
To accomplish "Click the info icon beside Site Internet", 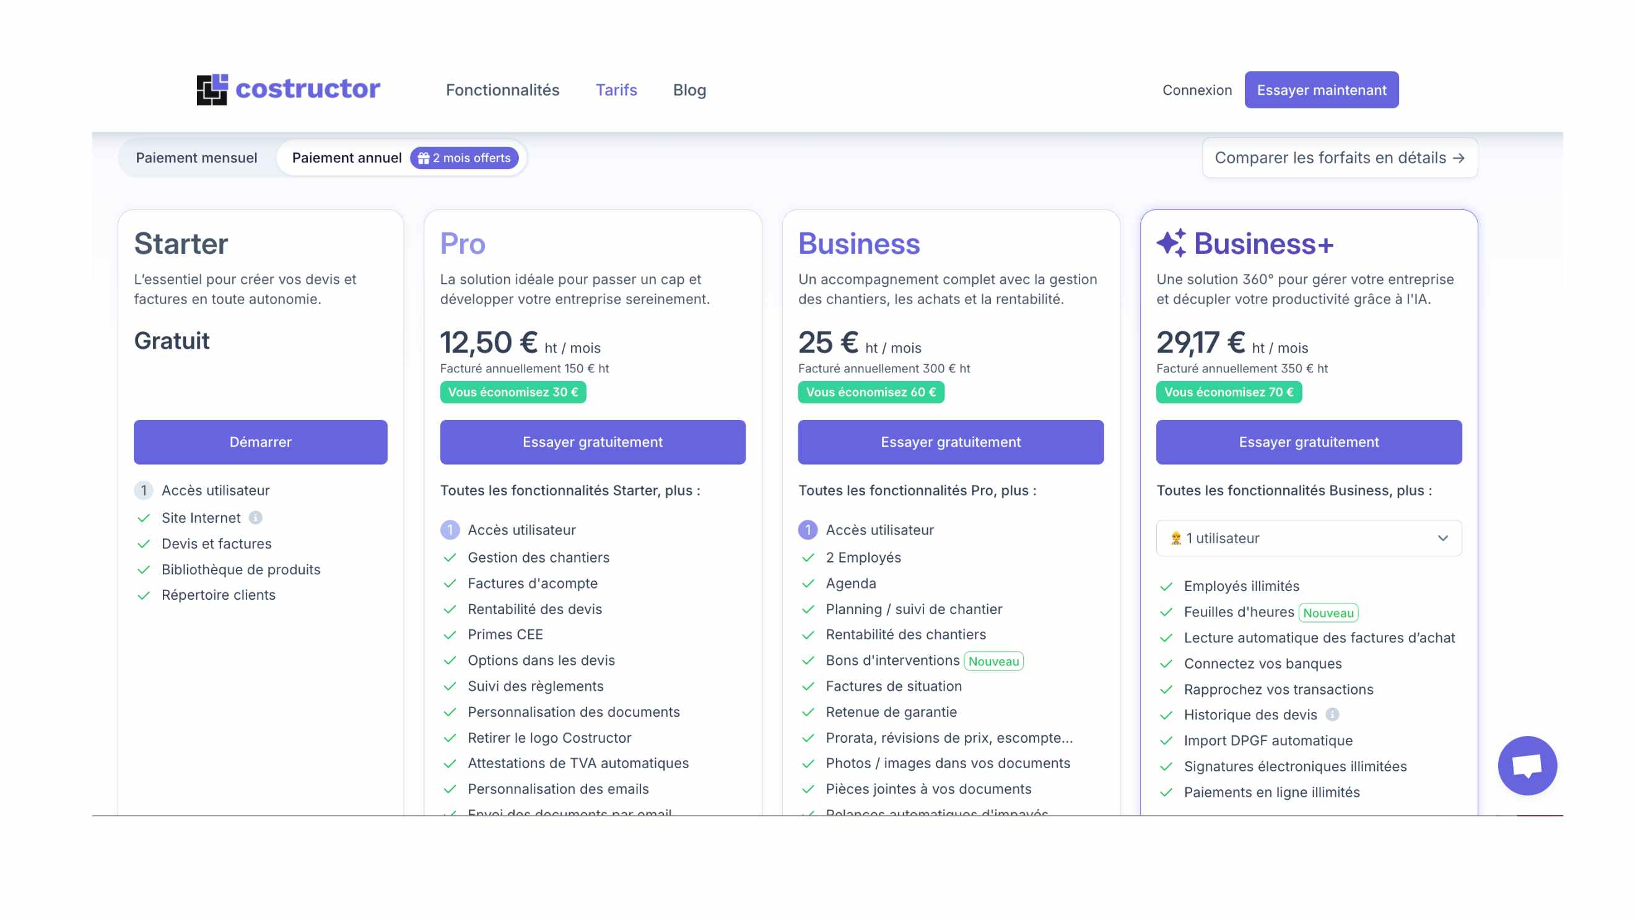I will coord(255,517).
